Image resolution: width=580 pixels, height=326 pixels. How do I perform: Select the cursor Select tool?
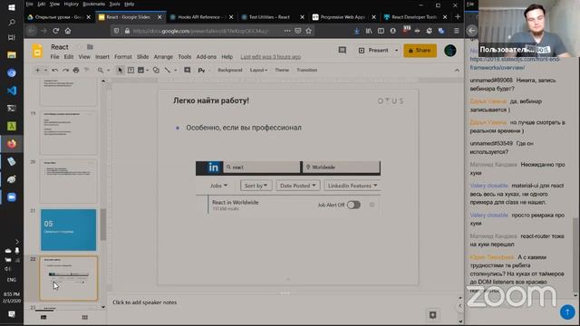[x=120, y=70]
